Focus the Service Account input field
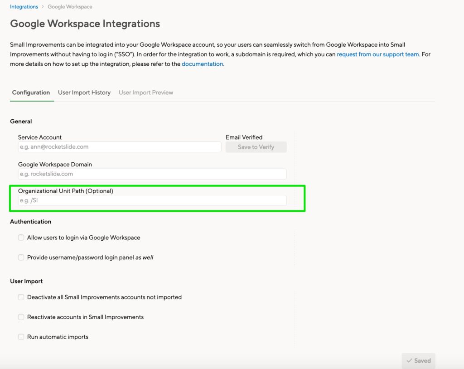Screen dimensions: 464x369 click(x=120, y=147)
